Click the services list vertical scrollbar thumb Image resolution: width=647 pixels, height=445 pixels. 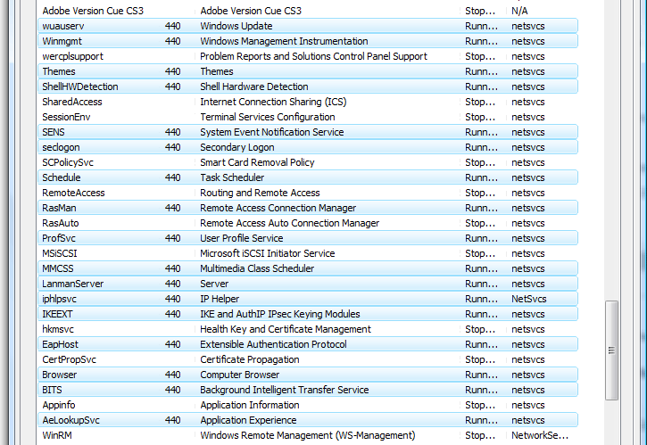tap(611, 350)
